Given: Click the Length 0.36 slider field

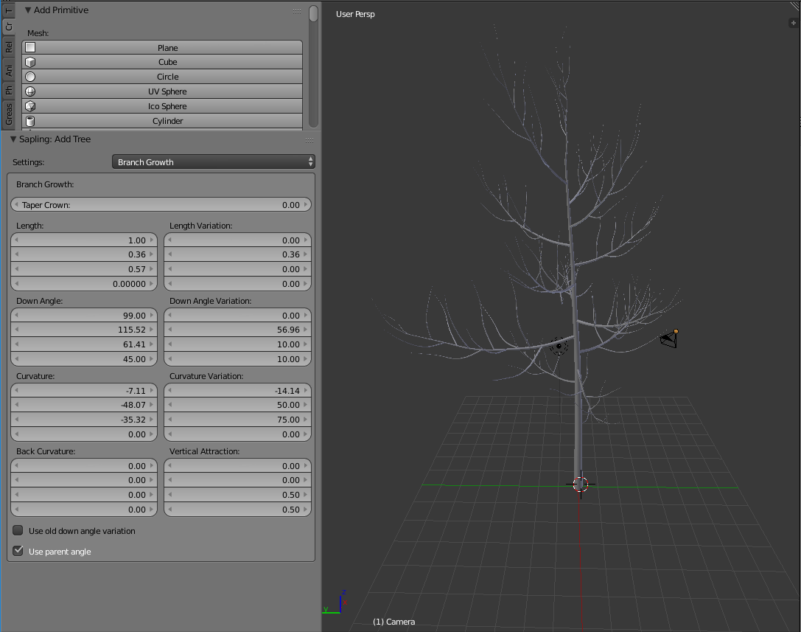Looking at the screenshot, I should point(84,254).
